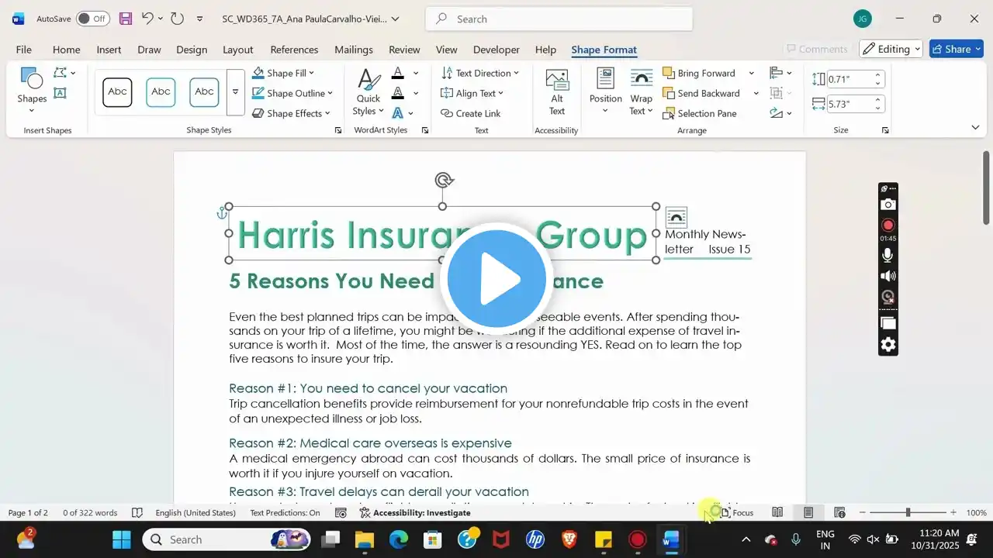This screenshot has width=993, height=558.
Task: Switch to the Review tab
Action: pyautogui.click(x=404, y=50)
